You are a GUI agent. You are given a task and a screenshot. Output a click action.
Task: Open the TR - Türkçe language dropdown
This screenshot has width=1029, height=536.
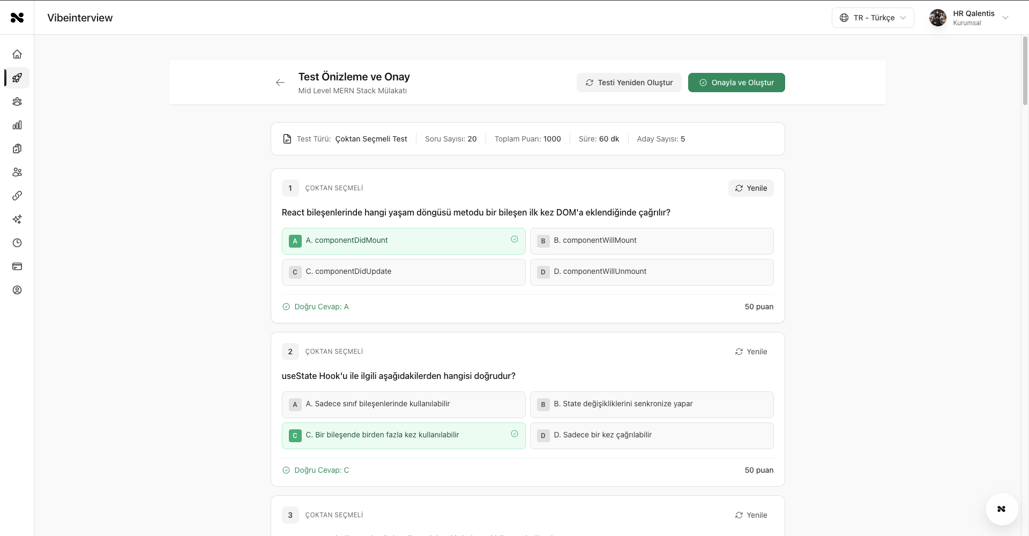tap(873, 18)
